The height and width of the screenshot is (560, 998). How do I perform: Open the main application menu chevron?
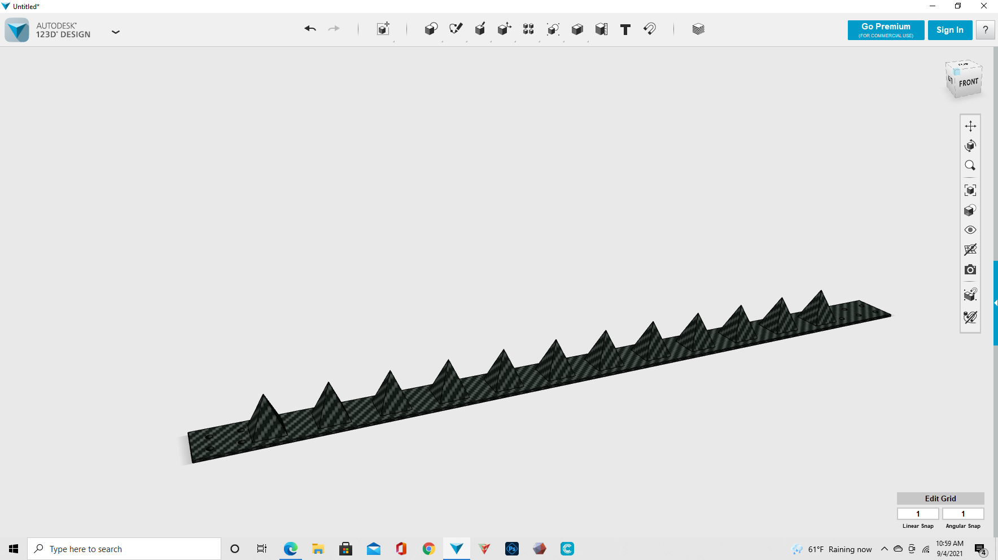(x=116, y=32)
